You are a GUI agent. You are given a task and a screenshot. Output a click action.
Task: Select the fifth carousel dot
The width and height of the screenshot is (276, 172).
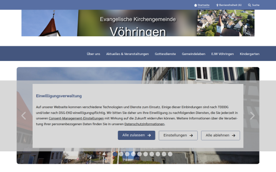click(x=139, y=154)
